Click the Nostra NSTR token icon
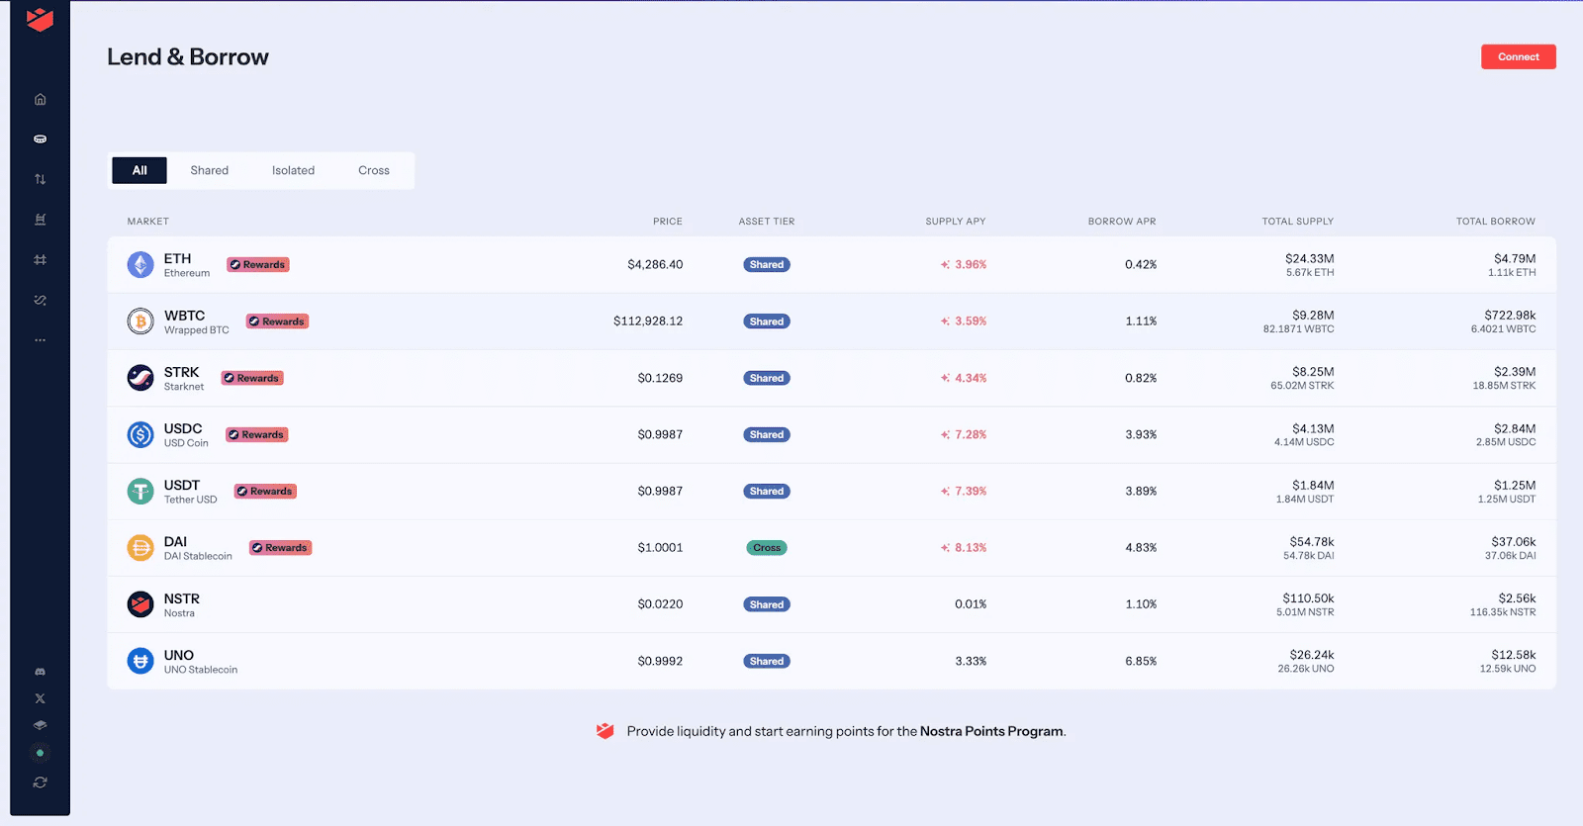Image resolution: width=1583 pixels, height=826 pixels. coord(140,603)
